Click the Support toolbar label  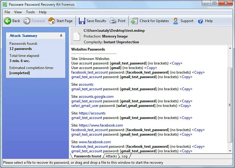tap(187, 21)
